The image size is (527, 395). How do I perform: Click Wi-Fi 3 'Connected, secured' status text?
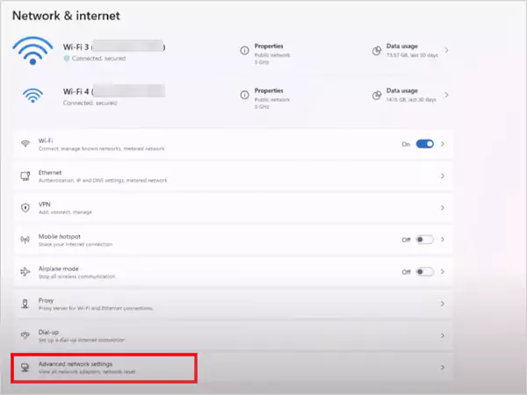coord(98,59)
